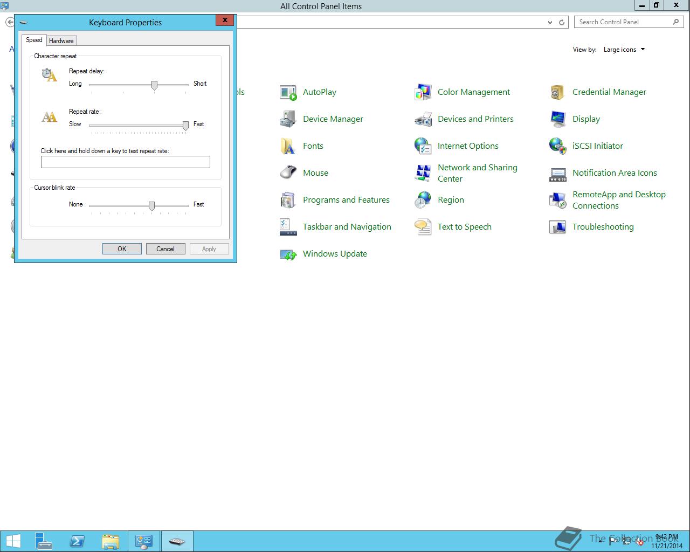Open Server Manager from the taskbar
This screenshot has width=690, height=552.
44,541
